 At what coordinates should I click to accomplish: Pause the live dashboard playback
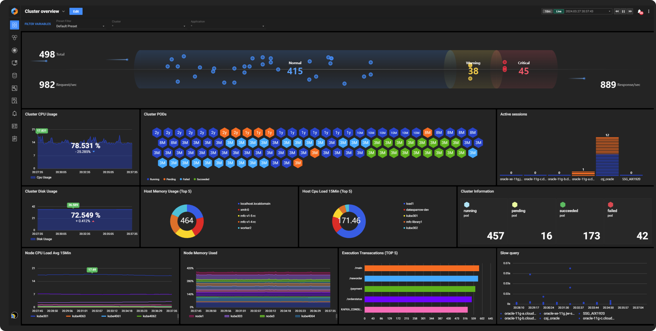[x=623, y=11]
